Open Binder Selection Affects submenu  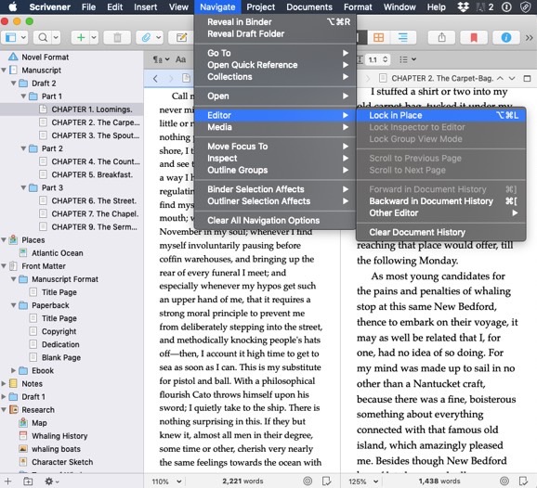coord(275,189)
